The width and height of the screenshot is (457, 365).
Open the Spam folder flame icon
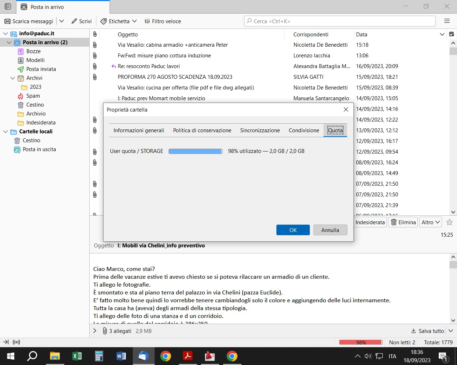[x=21, y=96]
